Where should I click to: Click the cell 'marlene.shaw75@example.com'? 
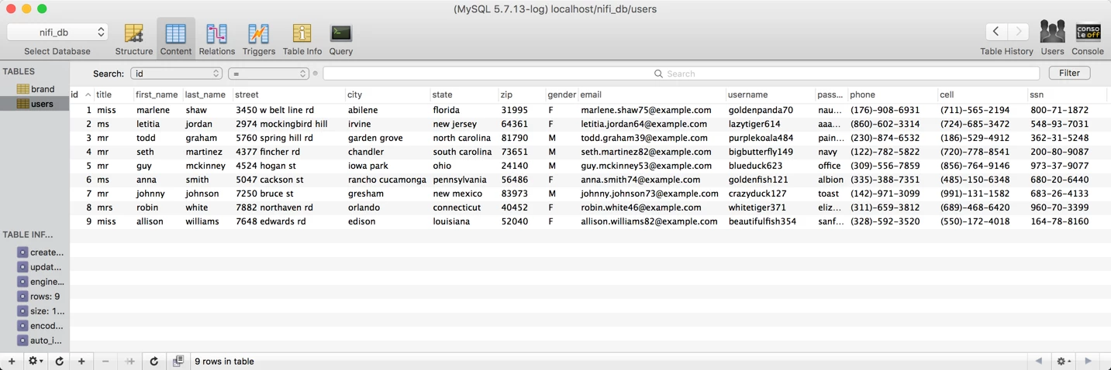tap(646, 110)
